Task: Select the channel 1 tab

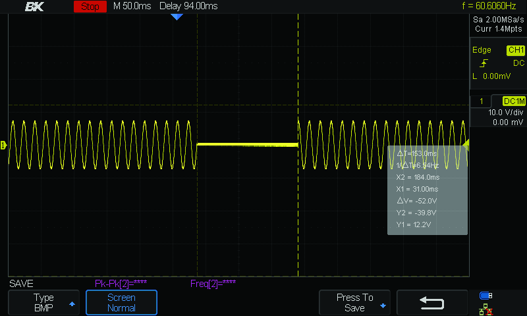Action: point(482,101)
